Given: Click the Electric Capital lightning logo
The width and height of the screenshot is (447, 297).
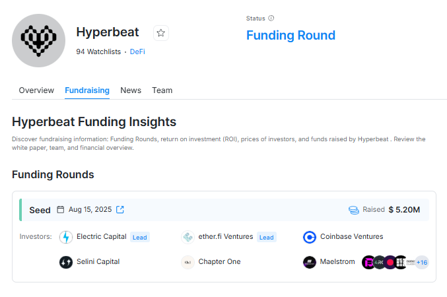Looking at the screenshot, I should coord(66,237).
